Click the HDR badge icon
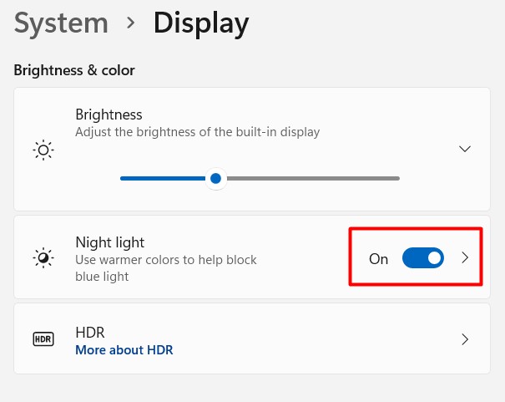The width and height of the screenshot is (505, 402). point(43,339)
